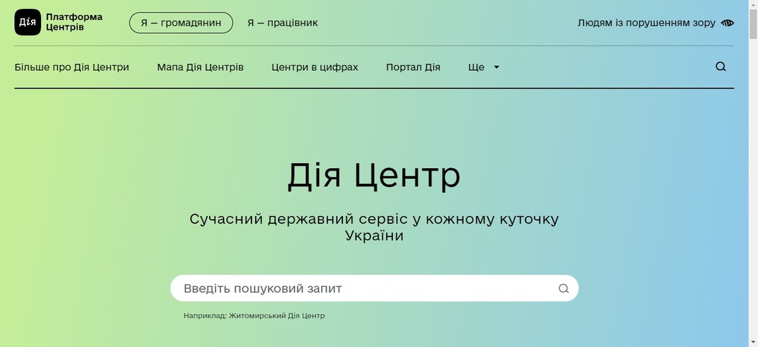Image resolution: width=758 pixels, height=347 pixels.
Task: Open 'Портал Дія' link
Action: tap(413, 67)
